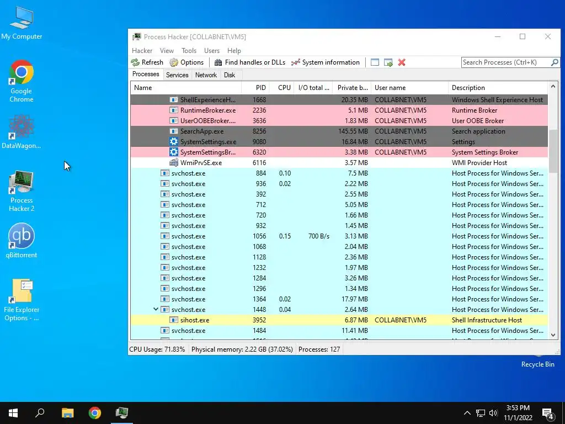Open the Hacker menu

click(x=142, y=51)
